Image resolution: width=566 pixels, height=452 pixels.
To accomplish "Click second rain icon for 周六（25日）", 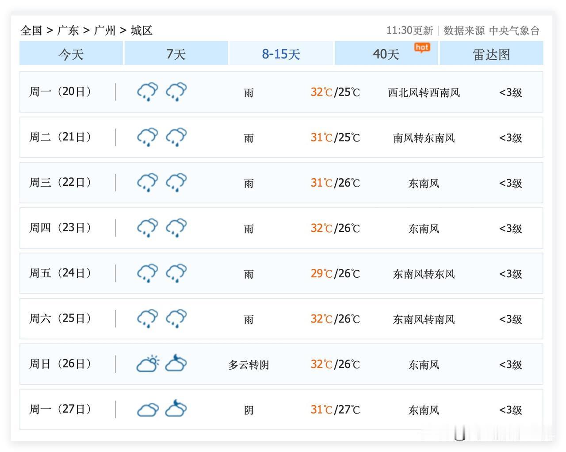I will [x=176, y=318].
